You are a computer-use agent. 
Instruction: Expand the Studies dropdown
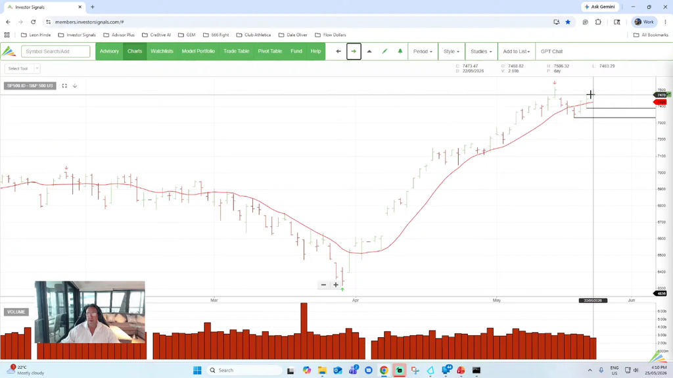[481, 51]
